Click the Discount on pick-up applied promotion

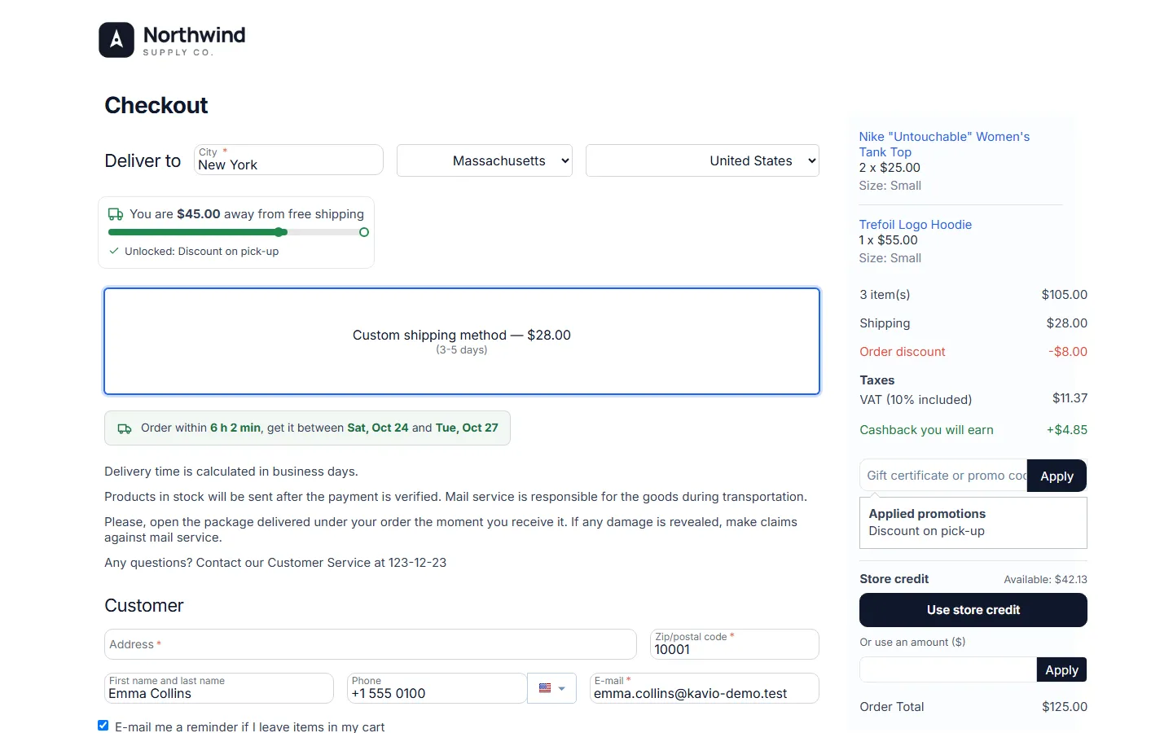coord(926,531)
